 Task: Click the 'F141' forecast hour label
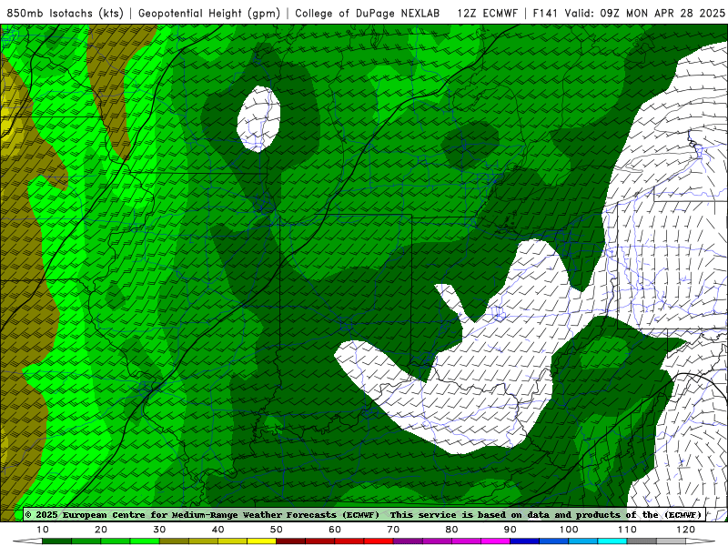(546, 14)
